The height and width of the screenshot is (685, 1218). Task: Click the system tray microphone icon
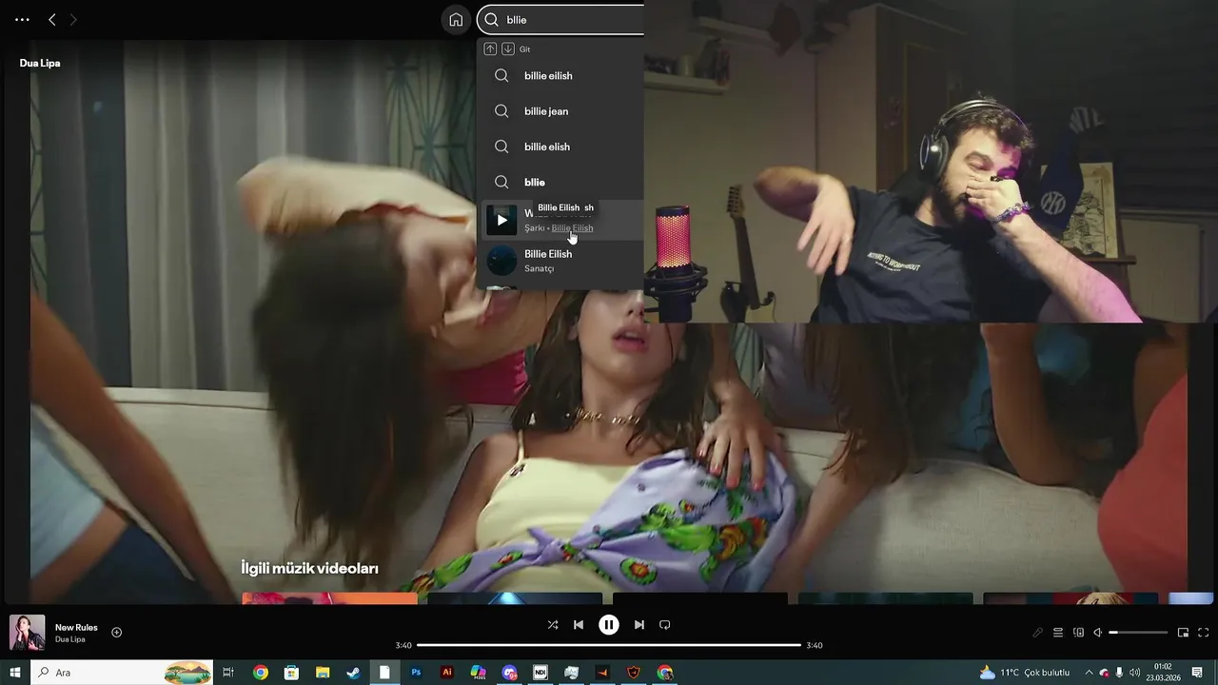click(x=1119, y=673)
